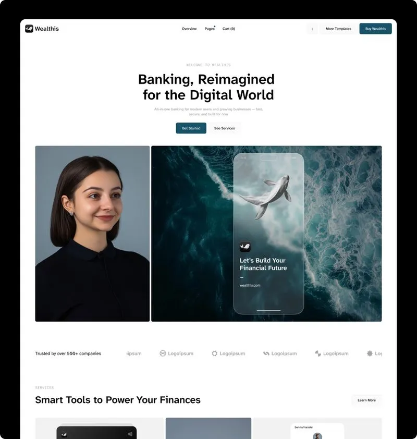Image resolution: width=417 pixels, height=439 pixels.
Task: Select Overview in the navigation bar
Action: [x=189, y=29]
